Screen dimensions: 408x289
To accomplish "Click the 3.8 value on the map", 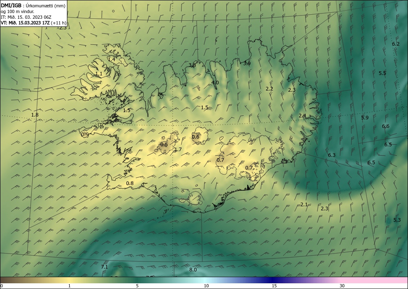I will tap(192, 65).
